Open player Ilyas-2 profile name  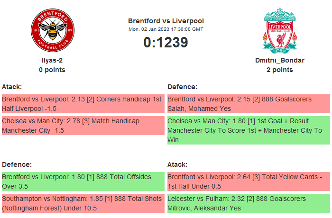coord(52,60)
